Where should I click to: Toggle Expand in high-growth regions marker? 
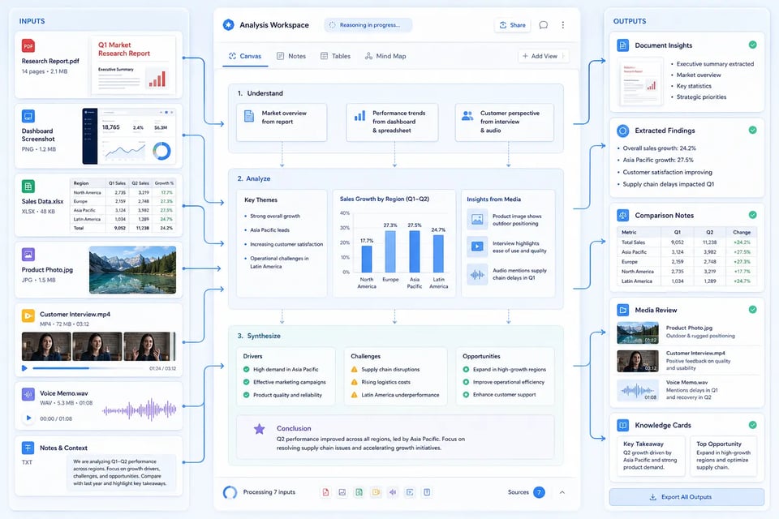[x=466, y=370]
